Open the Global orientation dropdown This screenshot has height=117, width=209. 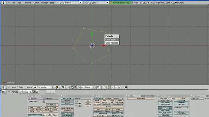[89, 87]
